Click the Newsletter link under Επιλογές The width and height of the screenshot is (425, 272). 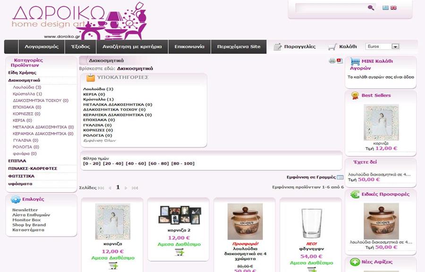click(25, 210)
